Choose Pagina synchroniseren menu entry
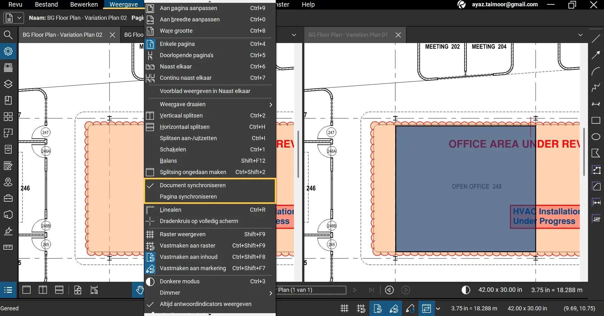The height and width of the screenshot is (316, 604). (x=210, y=197)
